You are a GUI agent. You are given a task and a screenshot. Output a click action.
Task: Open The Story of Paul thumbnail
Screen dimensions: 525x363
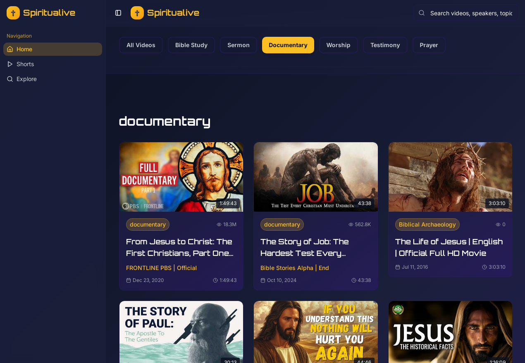point(181,332)
